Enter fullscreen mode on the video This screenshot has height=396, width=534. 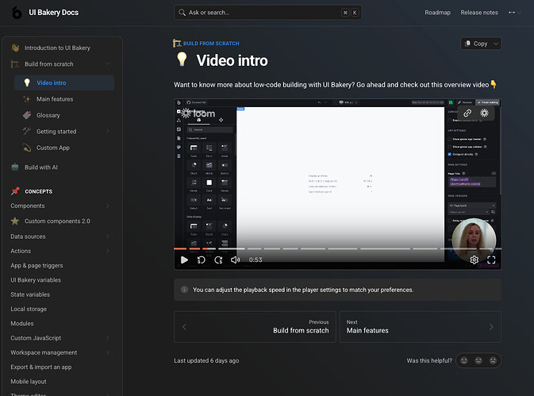click(x=491, y=260)
